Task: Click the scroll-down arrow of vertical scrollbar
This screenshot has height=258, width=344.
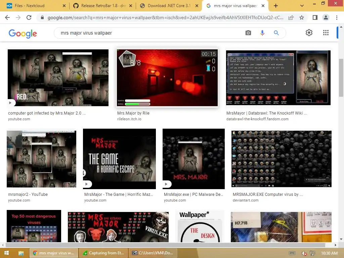Action: click(341, 239)
